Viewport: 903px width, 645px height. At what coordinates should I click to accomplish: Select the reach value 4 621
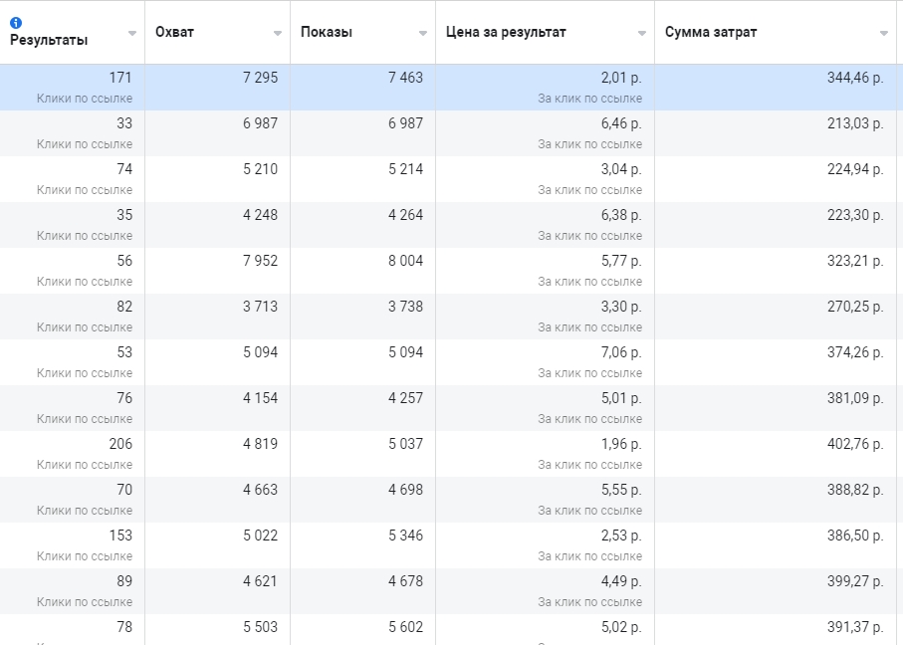260,581
